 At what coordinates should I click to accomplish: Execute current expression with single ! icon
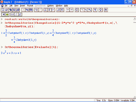(16, 14)
